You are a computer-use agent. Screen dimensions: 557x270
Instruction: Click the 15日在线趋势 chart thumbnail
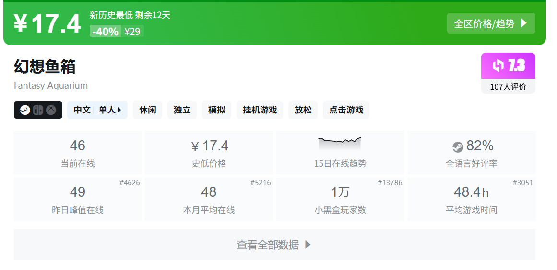coord(340,144)
